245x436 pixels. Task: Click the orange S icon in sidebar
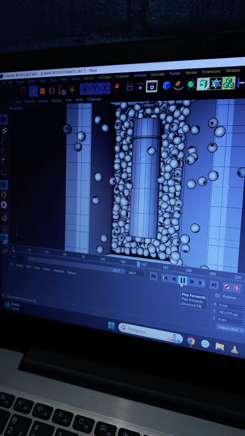tap(4, 194)
